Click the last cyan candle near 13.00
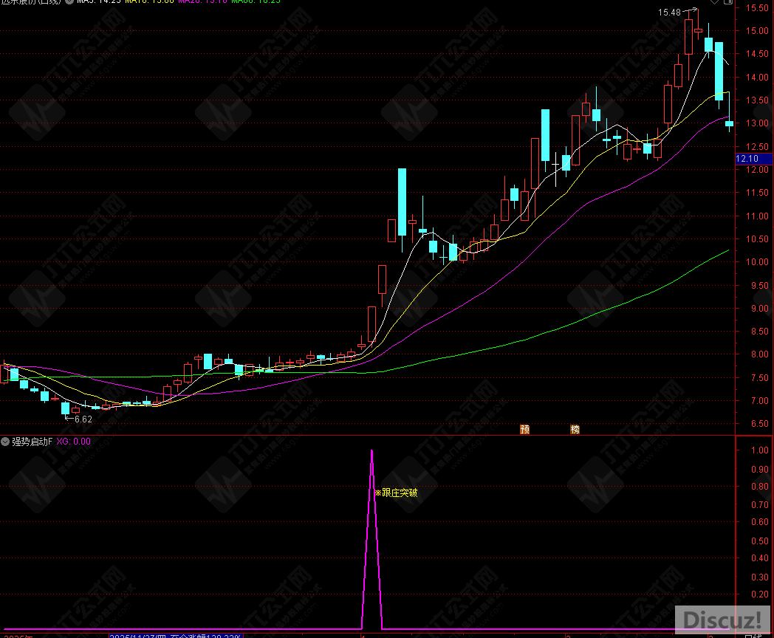The image size is (774, 638). (729, 123)
